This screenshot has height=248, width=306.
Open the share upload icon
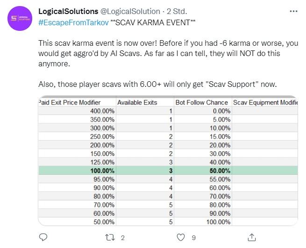[251, 237]
